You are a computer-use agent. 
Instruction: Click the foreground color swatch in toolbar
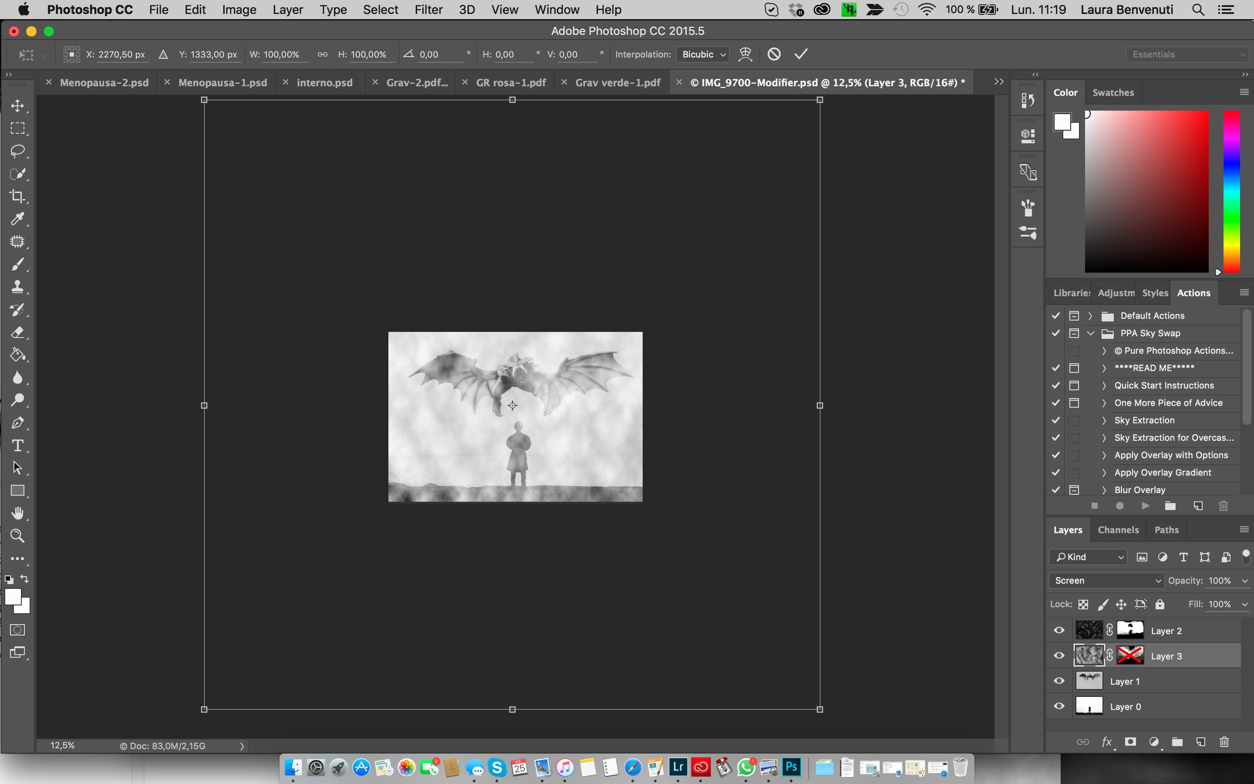tap(13, 597)
